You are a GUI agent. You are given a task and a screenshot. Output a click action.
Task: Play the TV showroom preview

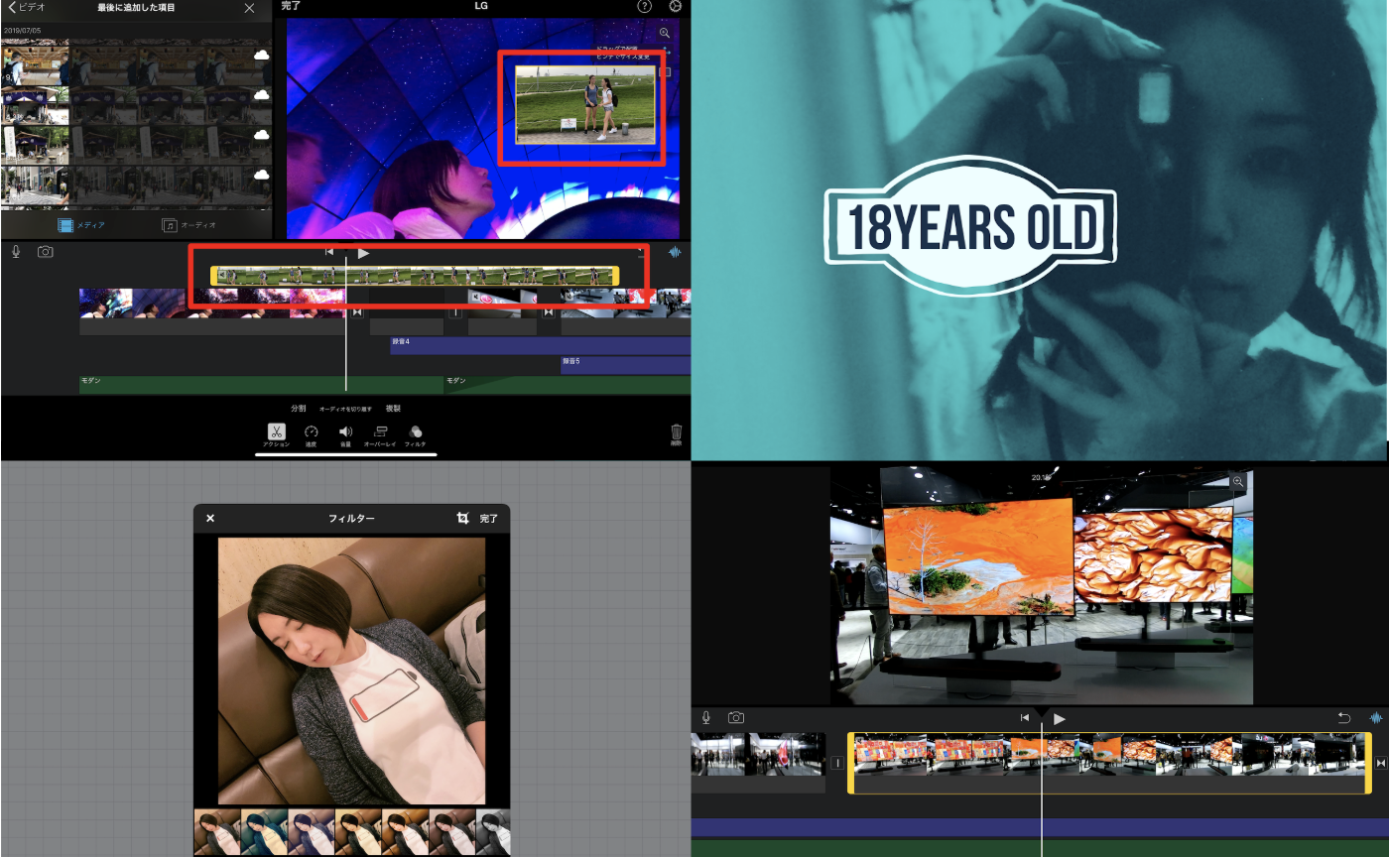point(1060,718)
